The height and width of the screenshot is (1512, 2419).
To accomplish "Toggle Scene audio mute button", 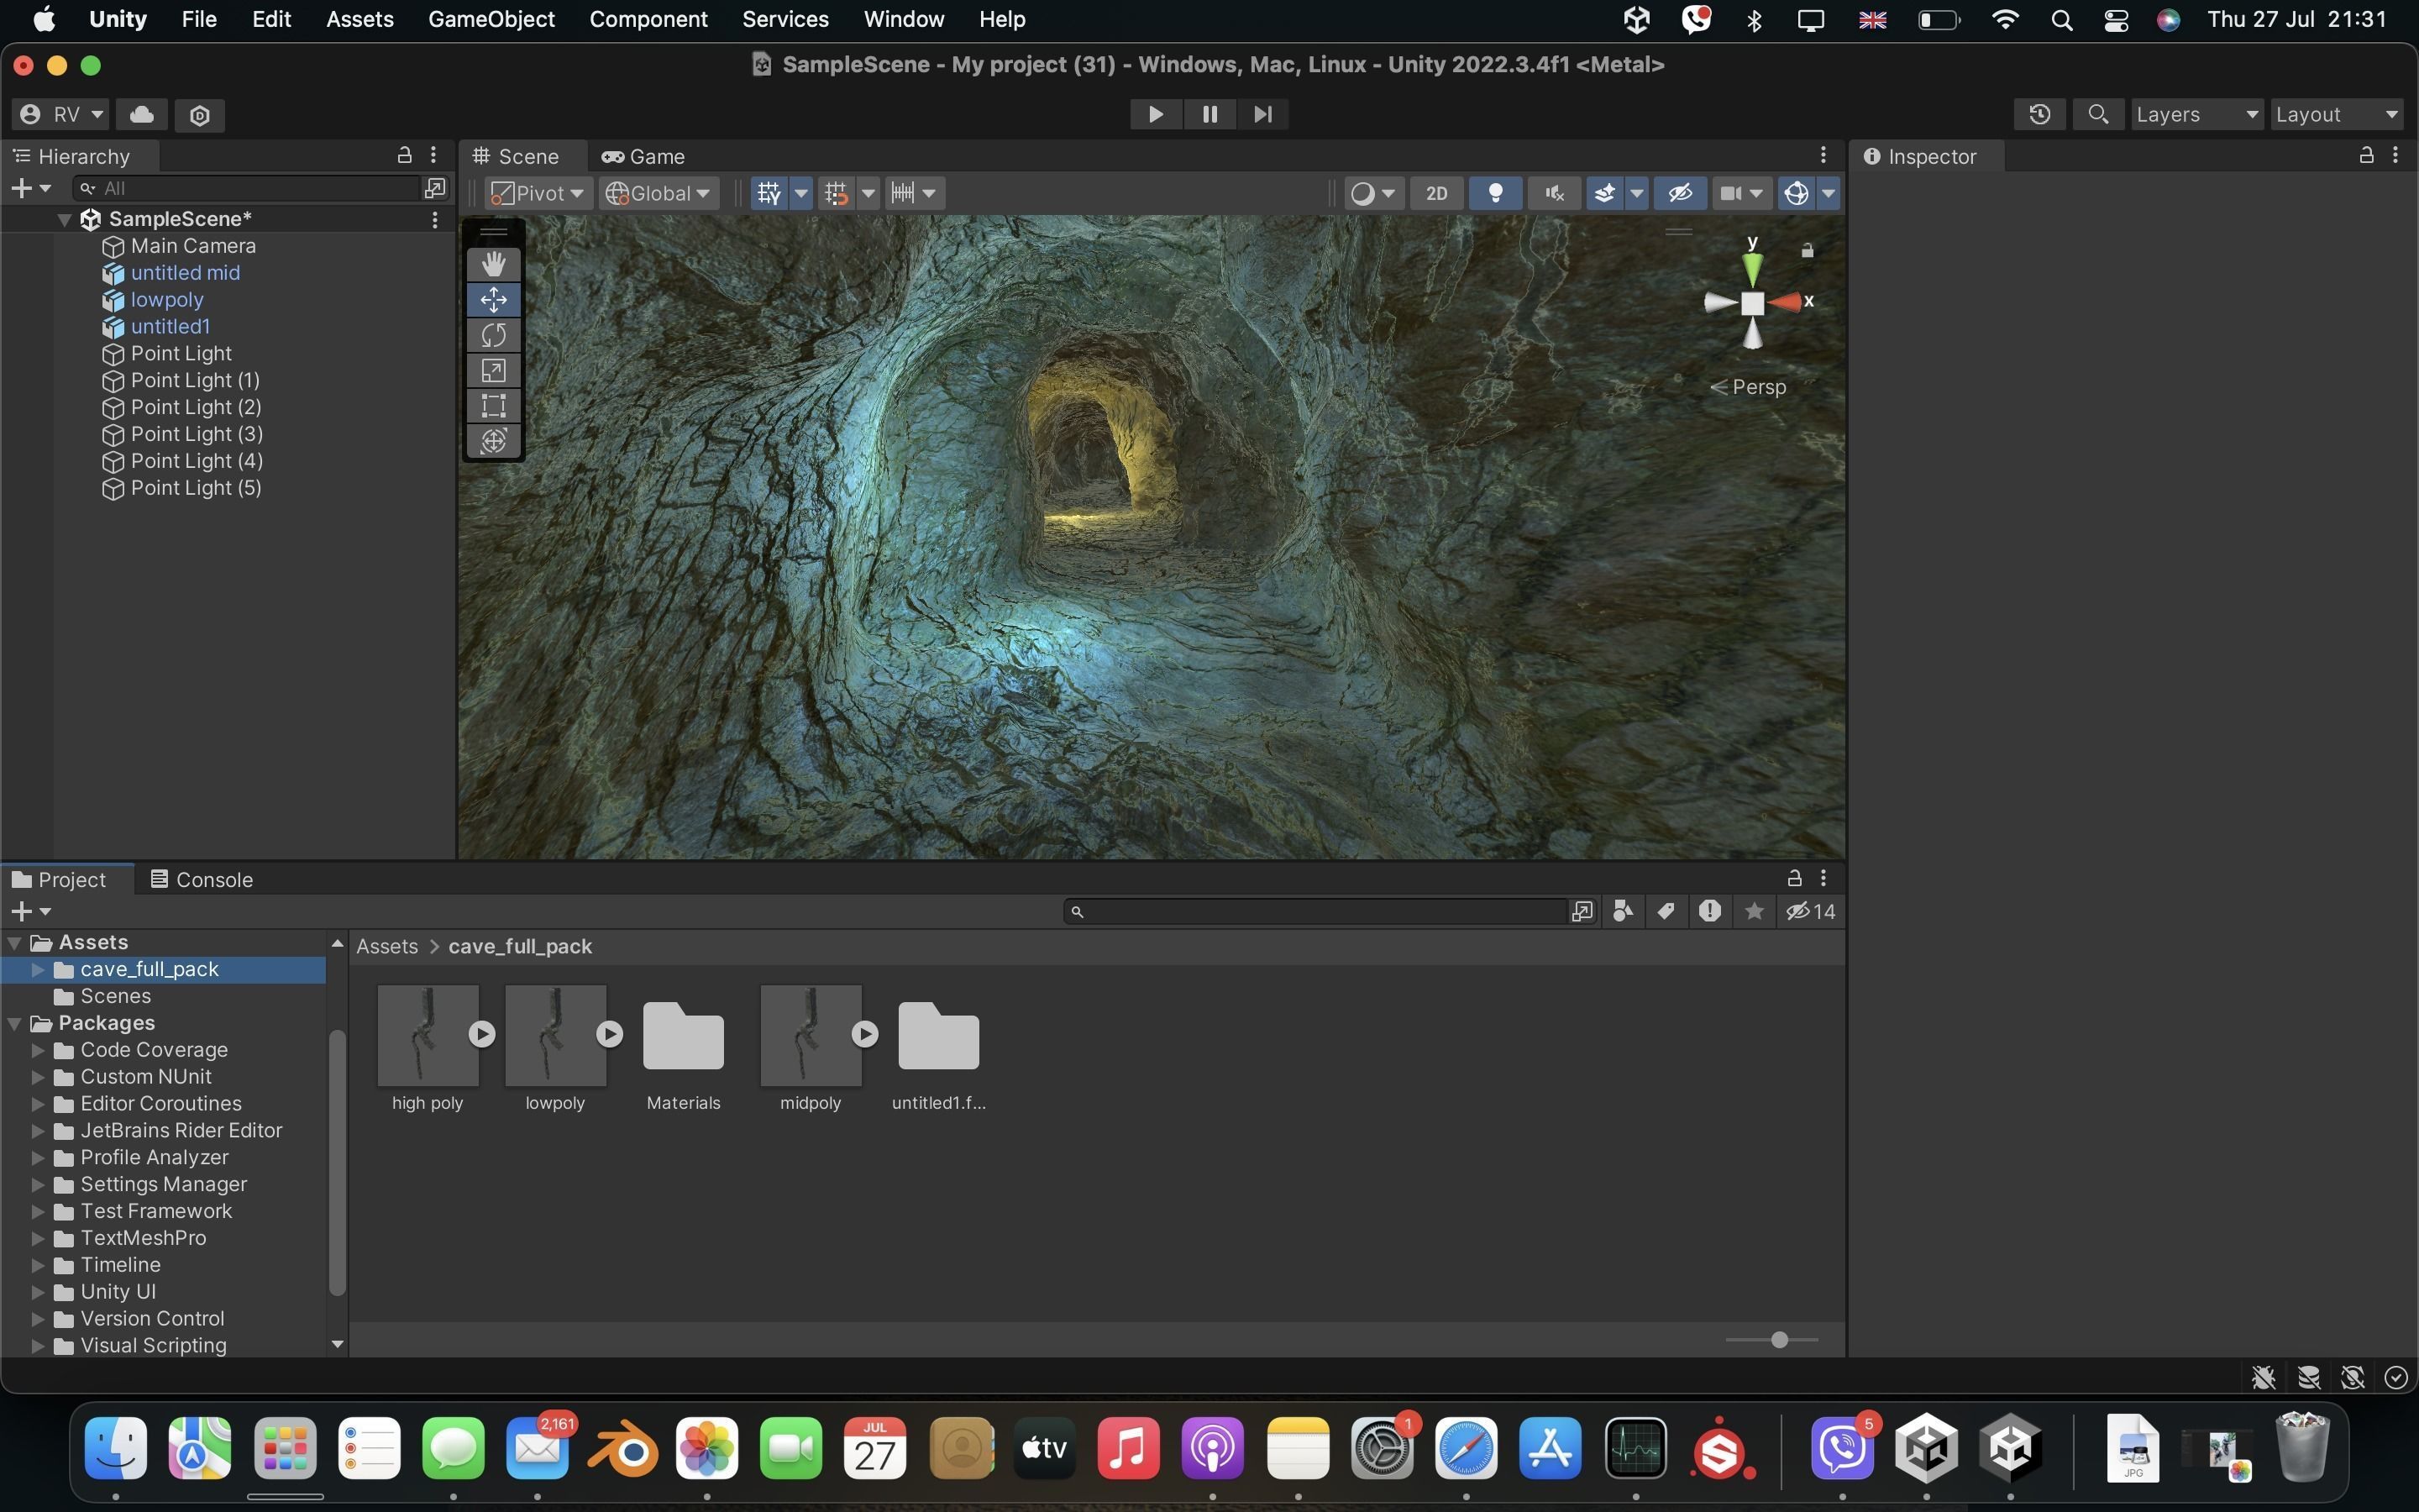I will 1555,193.
